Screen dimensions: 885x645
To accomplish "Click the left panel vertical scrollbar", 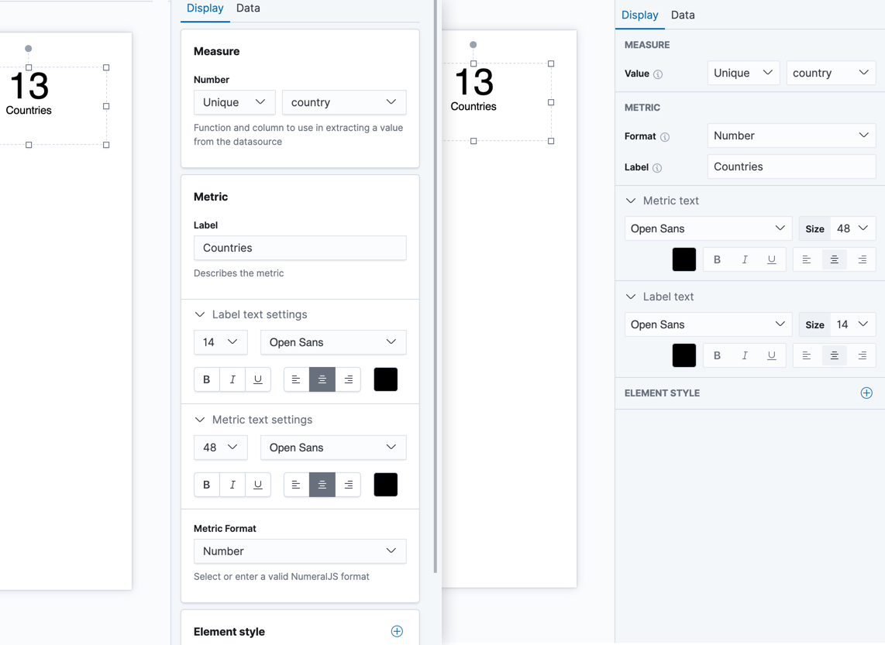I will point(436,286).
